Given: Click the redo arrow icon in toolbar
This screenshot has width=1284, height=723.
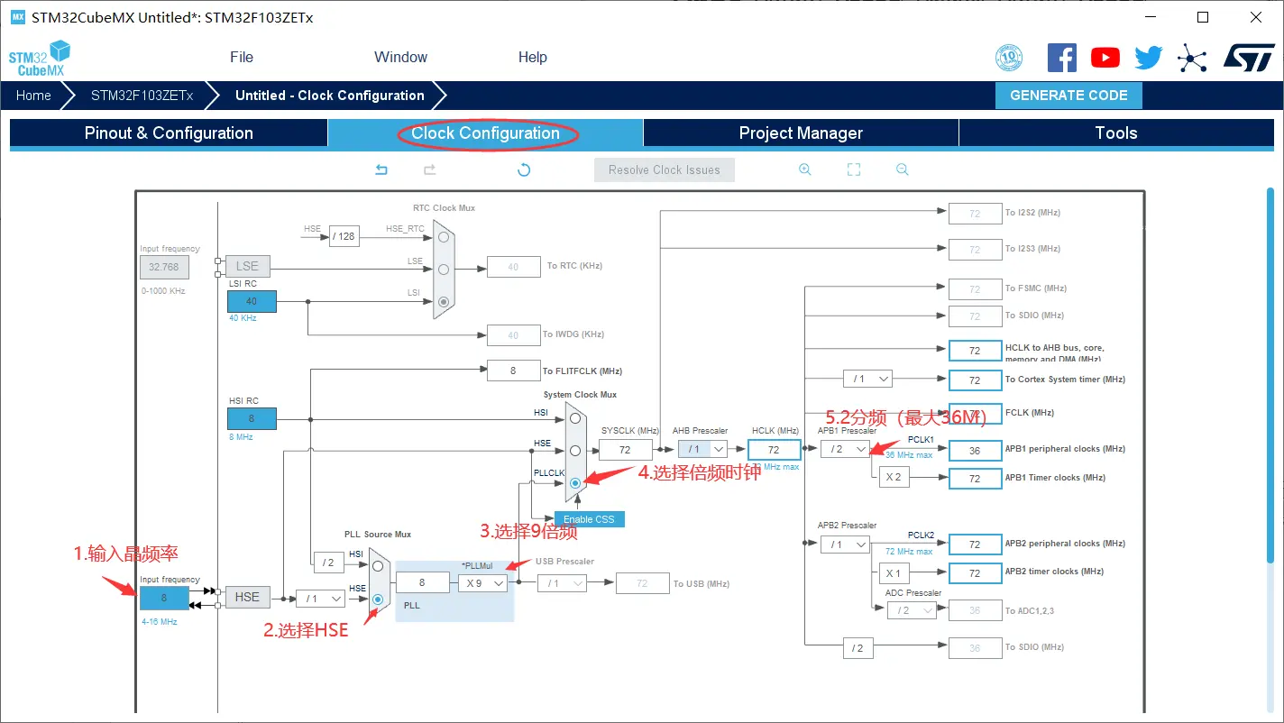Looking at the screenshot, I should pos(430,169).
